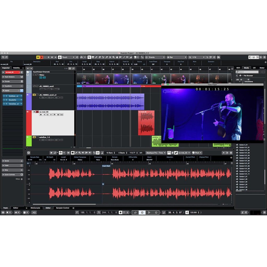Toggle the global Mute (M) button
The width and height of the screenshot is (267, 267).
tap(38, 57)
